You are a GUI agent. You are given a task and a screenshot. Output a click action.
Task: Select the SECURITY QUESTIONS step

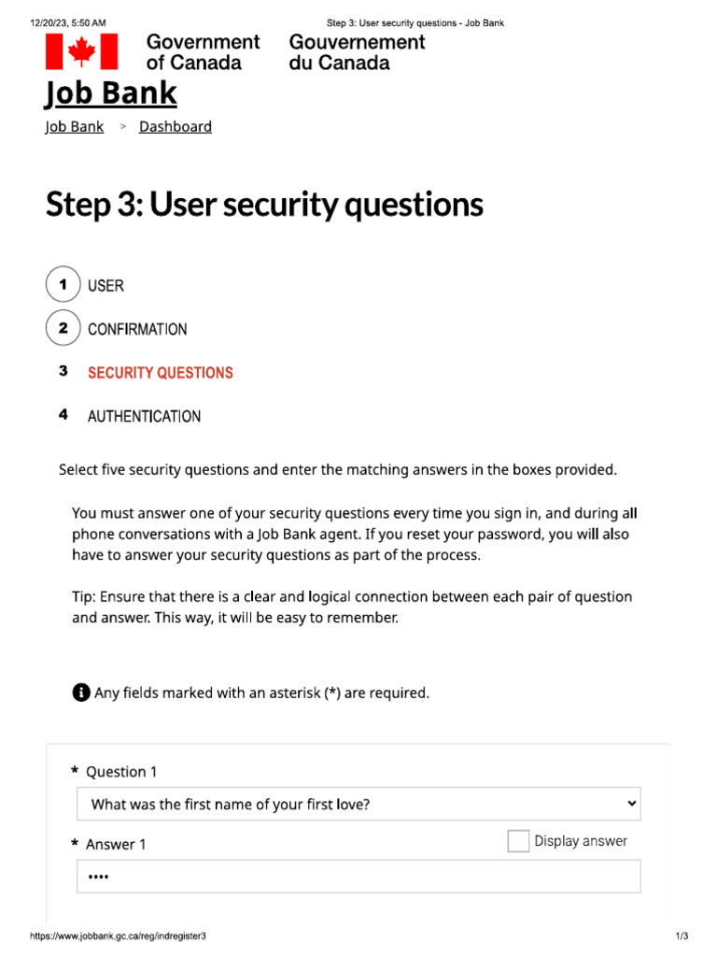160,373
